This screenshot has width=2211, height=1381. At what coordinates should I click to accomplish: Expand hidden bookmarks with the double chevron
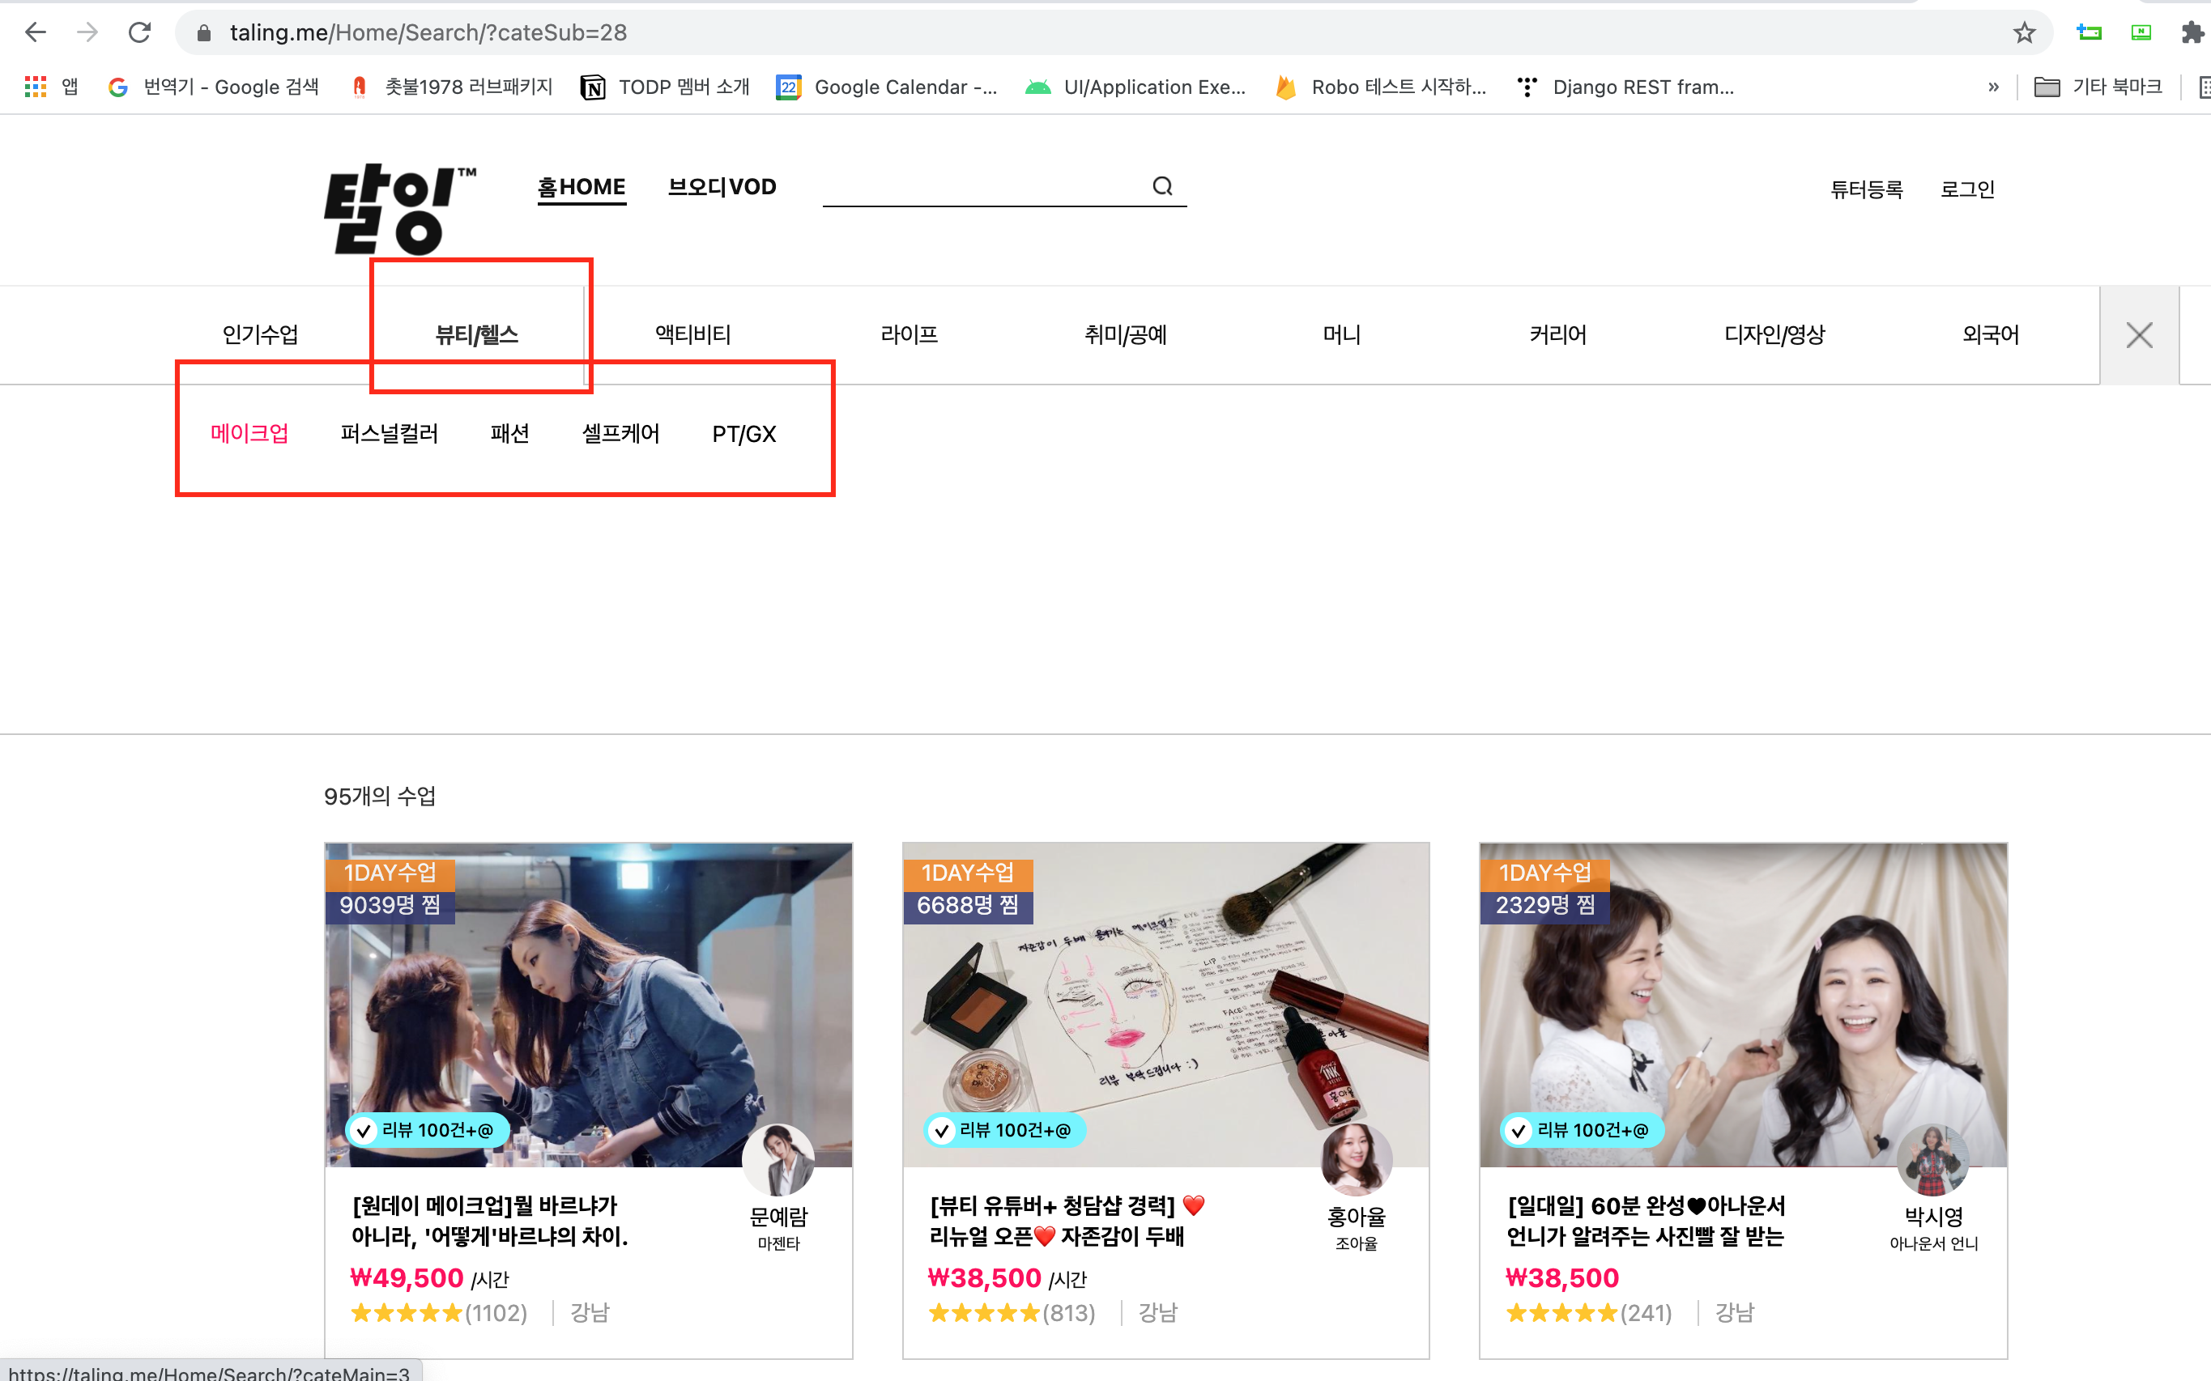pyautogui.click(x=1992, y=87)
